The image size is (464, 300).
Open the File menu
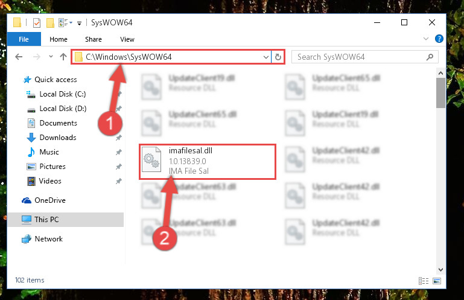24,39
